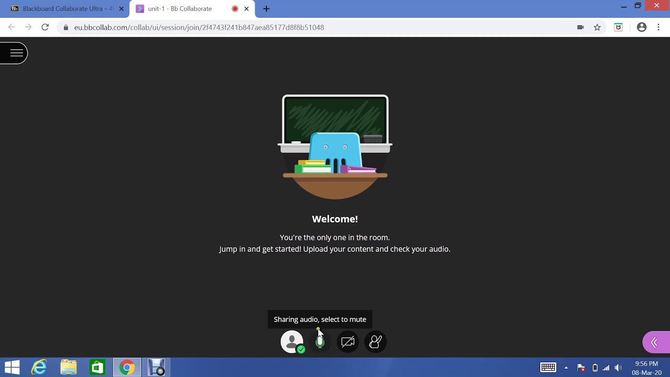
Task: Open the red browser extension icon
Action: (x=618, y=27)
